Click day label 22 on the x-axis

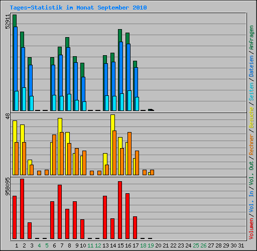coord(173,245)
